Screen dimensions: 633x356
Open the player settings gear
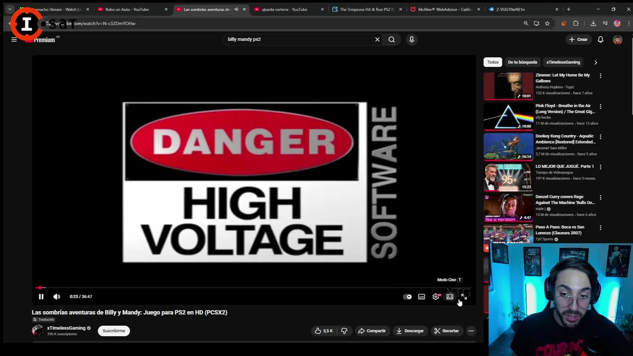pos(436,297)
